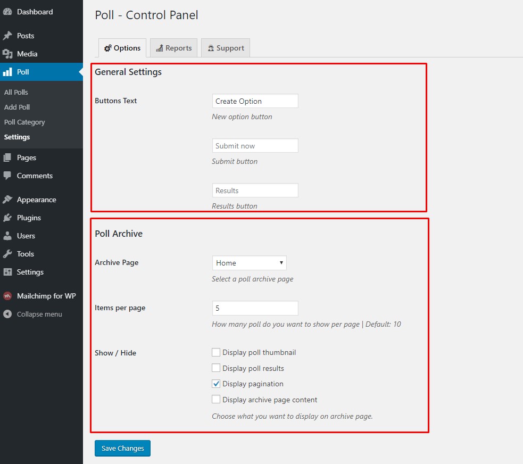Viewport: 523px width, 464px height.
Task: Focus the Items per page field
Action: pyautogui.click(x=255, y=308)
